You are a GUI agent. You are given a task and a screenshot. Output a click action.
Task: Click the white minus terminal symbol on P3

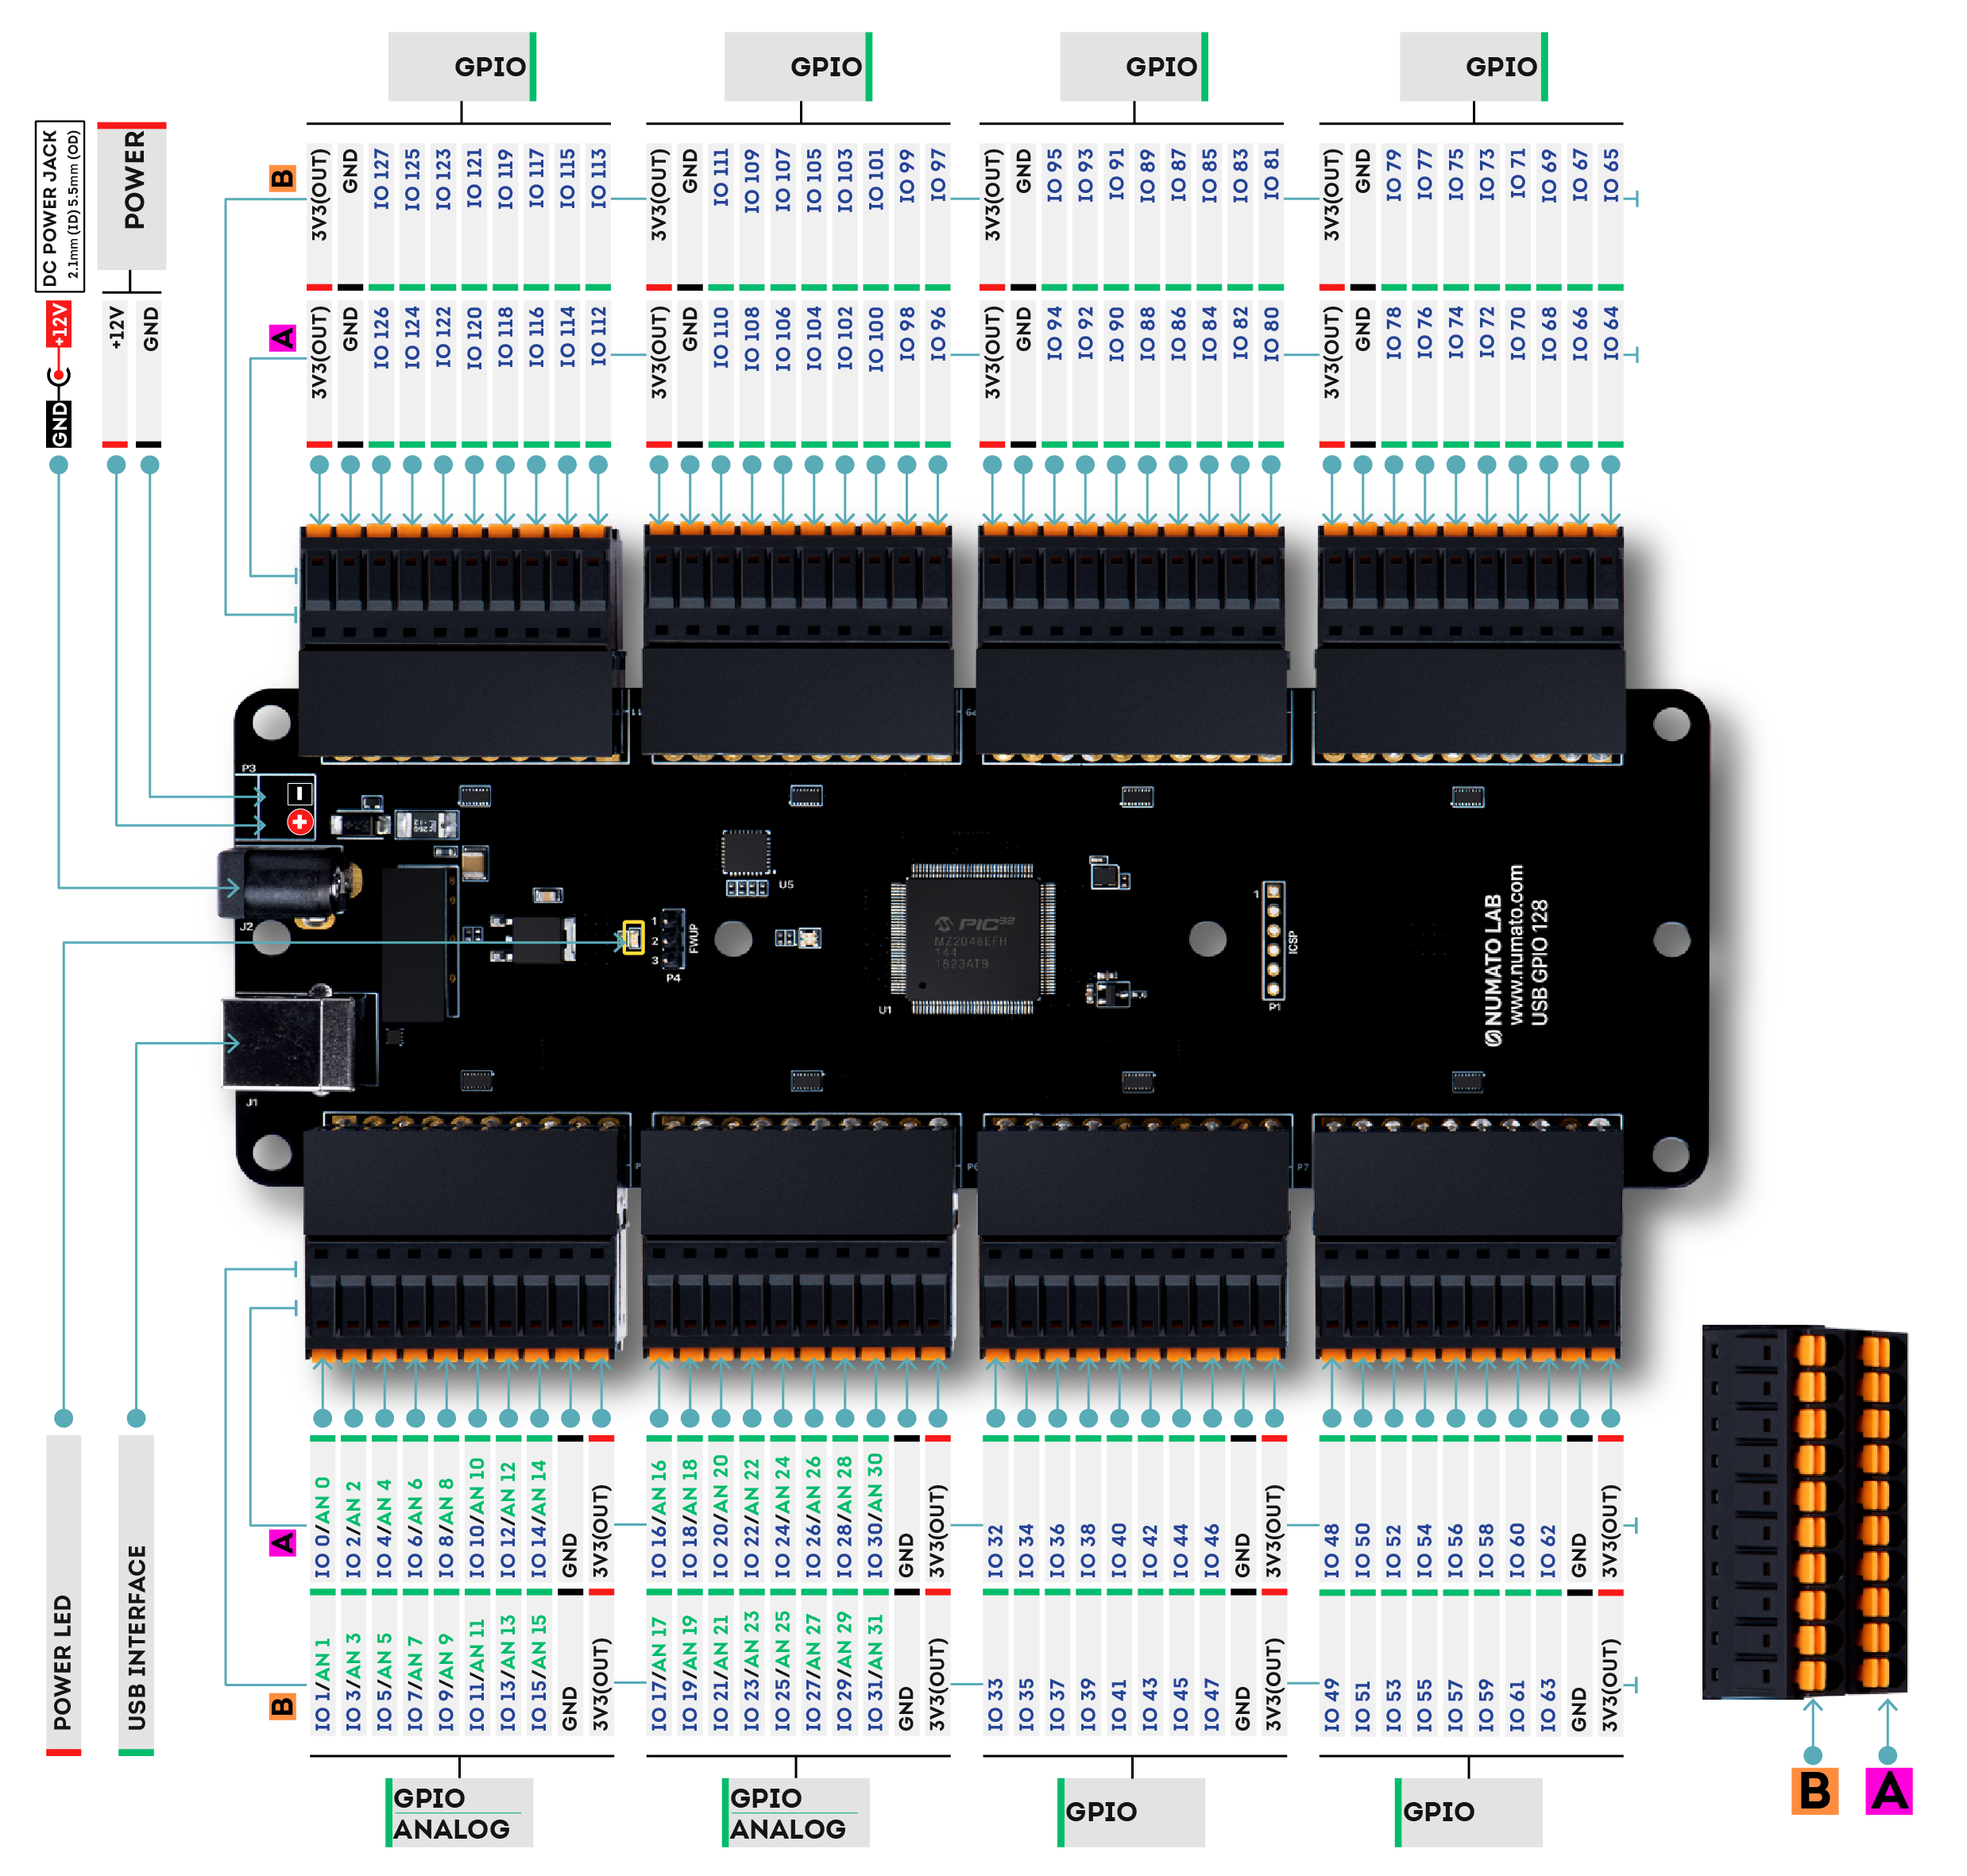[x=299, y=794]
